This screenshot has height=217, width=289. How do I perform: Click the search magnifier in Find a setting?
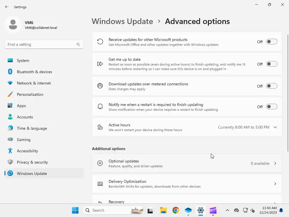78,44
